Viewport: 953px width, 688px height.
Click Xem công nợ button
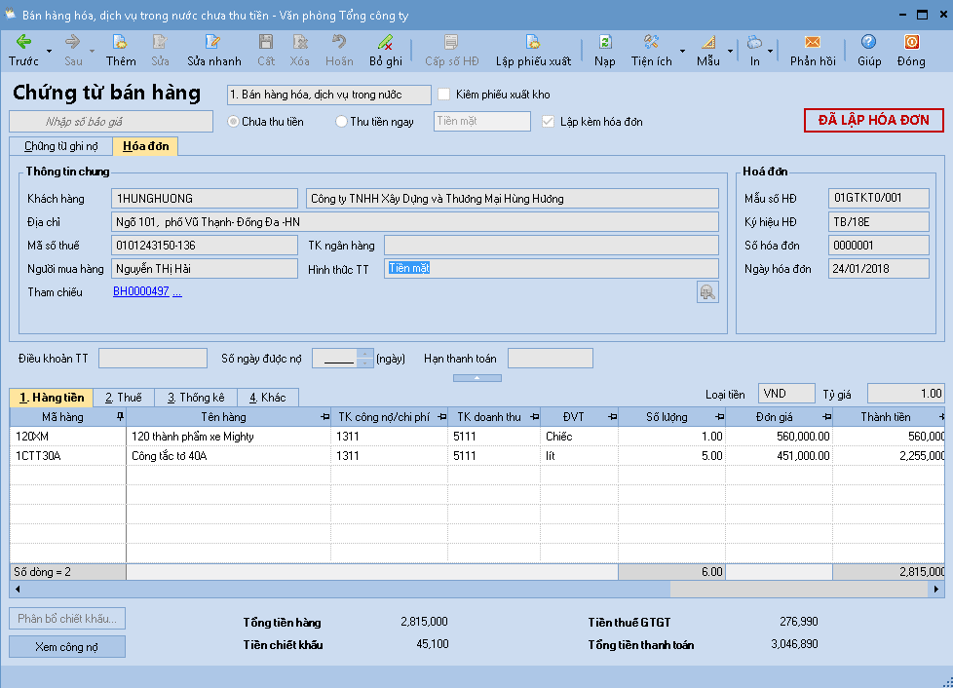click(67, 647)
